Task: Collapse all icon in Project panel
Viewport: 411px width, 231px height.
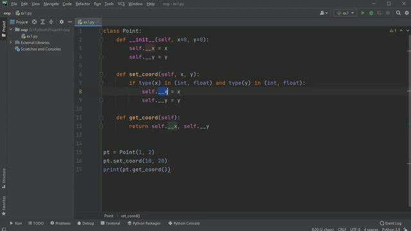Action: (51, 22)
